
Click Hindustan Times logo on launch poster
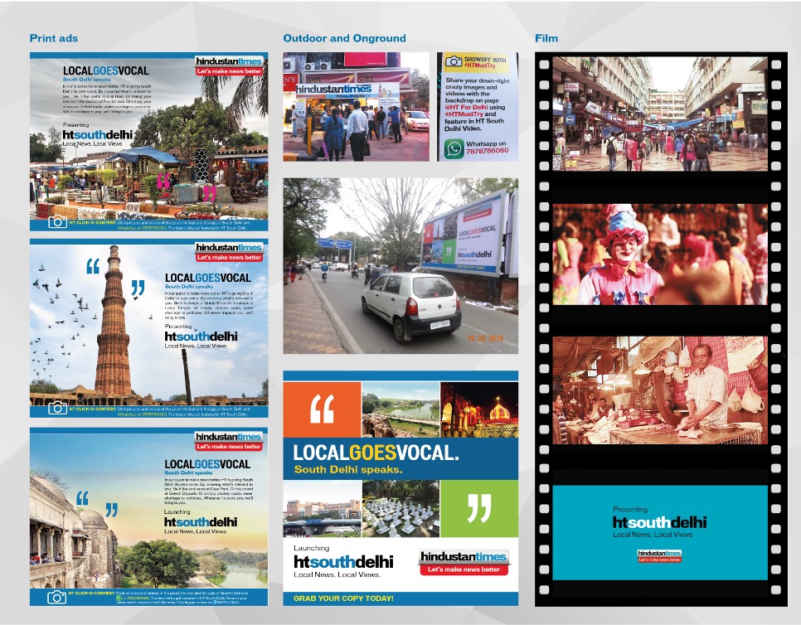point(464,562)
